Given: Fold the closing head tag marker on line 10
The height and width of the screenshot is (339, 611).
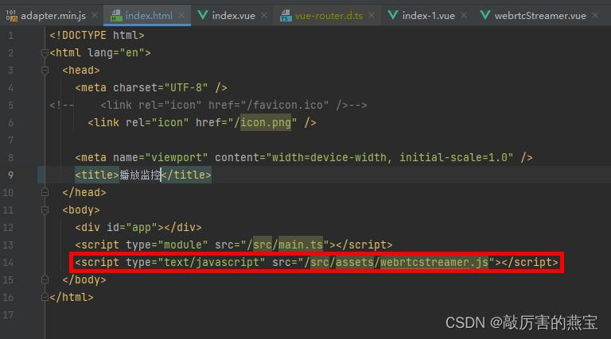Looking at the screenshot, I should point(45,192).
